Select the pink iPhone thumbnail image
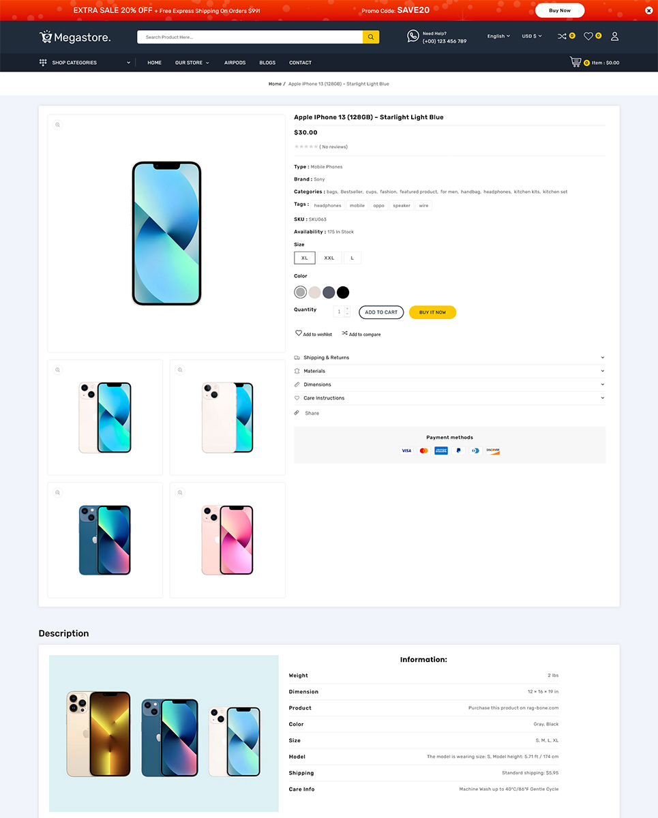 tap(228, 540)
